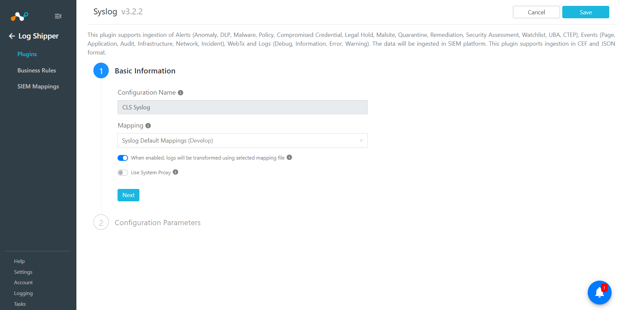Image resolution: width=623 pixels, height=310 pixels.
Task: Open Plugins in the sidebar
Action: [27, 54]
